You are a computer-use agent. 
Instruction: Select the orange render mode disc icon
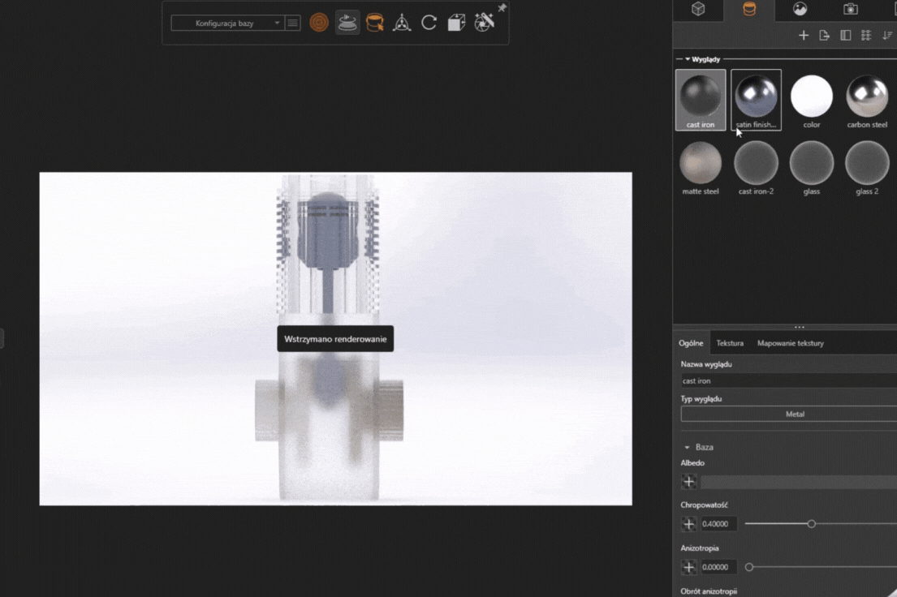click(319, 23)
